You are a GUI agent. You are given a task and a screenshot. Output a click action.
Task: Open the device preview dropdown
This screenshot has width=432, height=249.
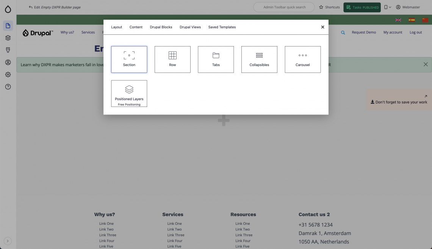(387, 7)
